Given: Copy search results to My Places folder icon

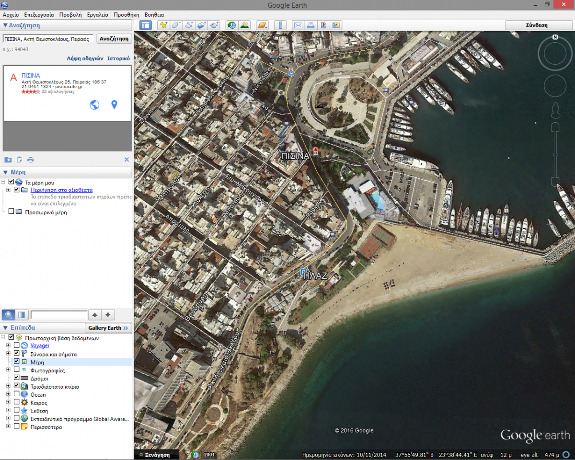Looking at the screenshot, I should [8, 160].
